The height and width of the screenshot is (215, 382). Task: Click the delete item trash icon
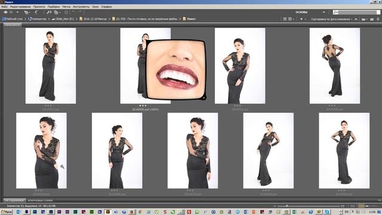[x=378, y=19]
